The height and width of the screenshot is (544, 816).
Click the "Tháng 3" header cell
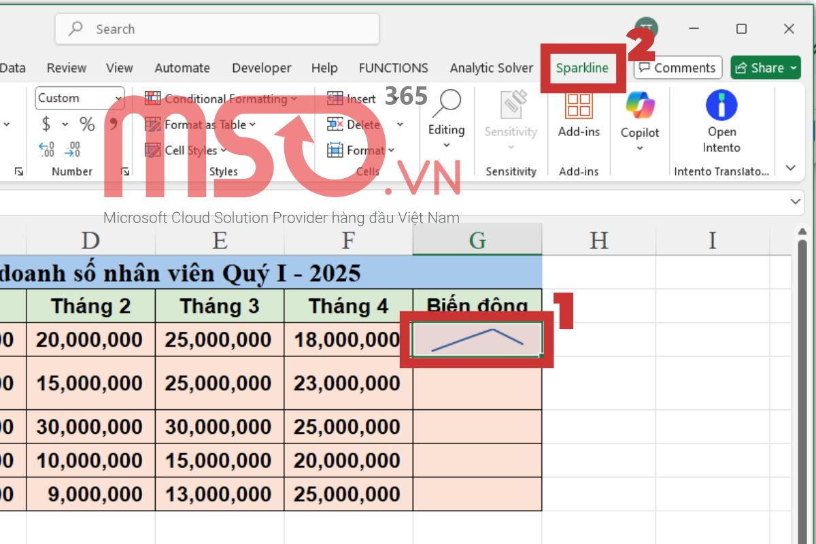click(220, 306)
